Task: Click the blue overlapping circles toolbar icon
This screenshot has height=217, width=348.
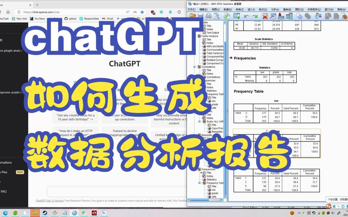Action: click(299, 16)
